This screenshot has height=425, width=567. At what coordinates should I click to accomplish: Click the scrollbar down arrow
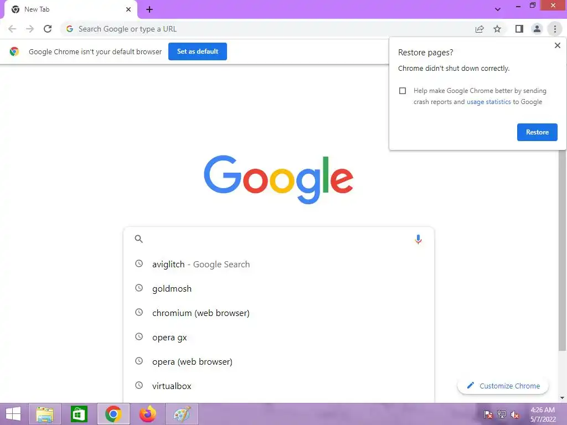(x=562, y=398)
